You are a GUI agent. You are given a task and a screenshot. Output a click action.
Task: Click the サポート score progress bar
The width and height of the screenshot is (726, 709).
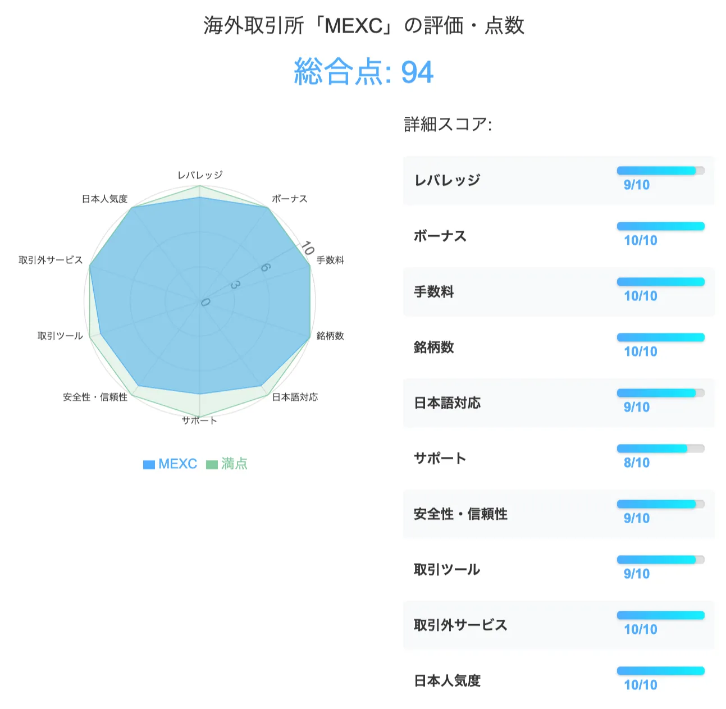pyautogui.click(x=660, y=449)
